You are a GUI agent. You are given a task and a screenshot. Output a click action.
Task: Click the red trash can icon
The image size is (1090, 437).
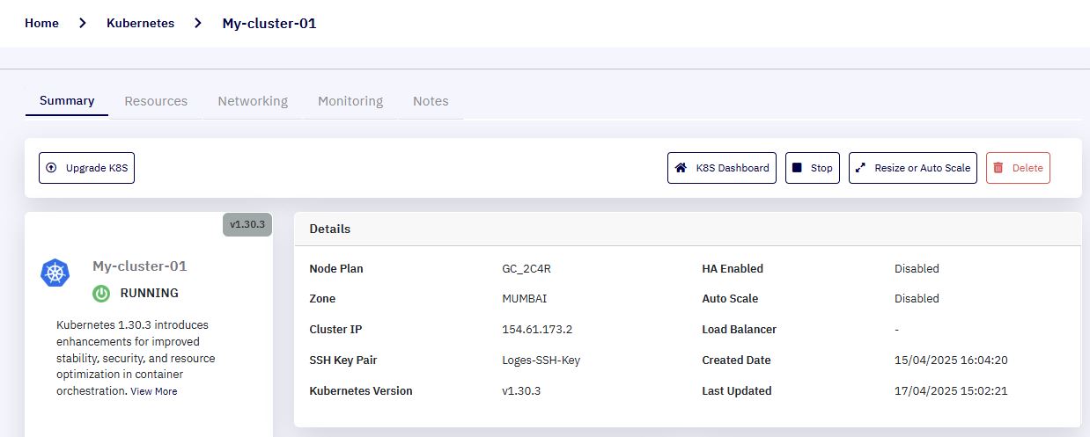point(998,168)
